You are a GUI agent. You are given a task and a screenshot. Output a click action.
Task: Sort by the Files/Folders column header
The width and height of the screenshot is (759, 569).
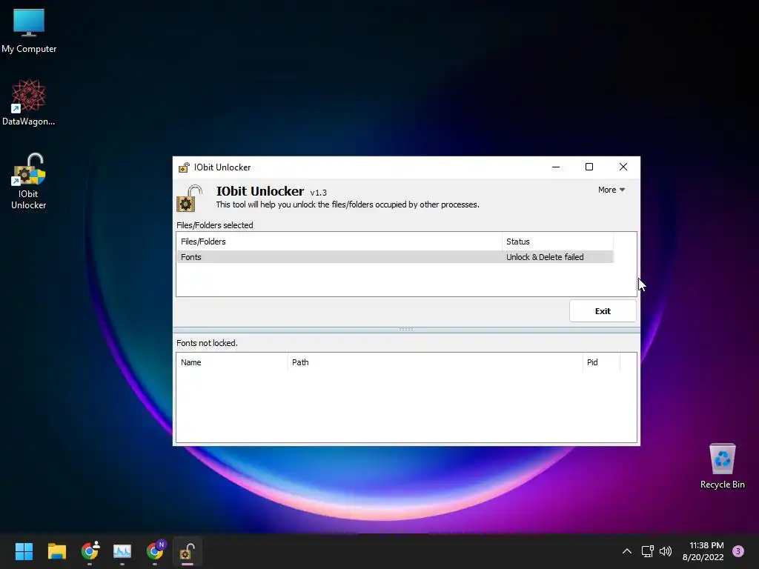(x=339, y=242)
